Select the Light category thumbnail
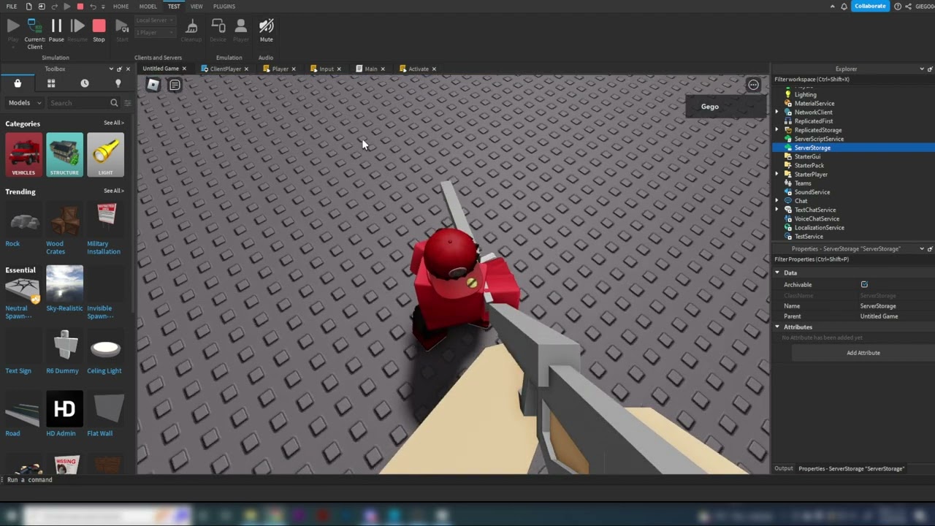This screenshot has height=526, width=935. 106,155
